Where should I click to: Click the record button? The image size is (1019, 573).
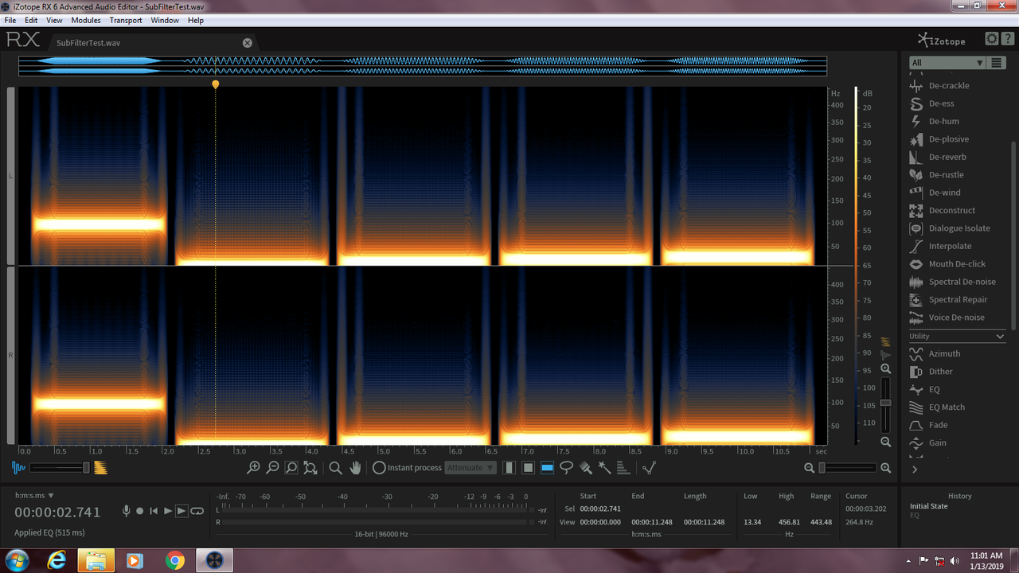pyautogui.click(x=140, y=511)
